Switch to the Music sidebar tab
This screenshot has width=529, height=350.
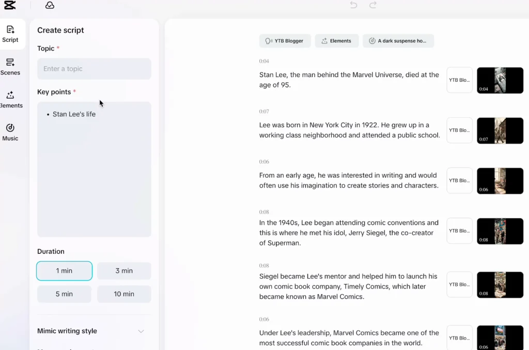10,132
